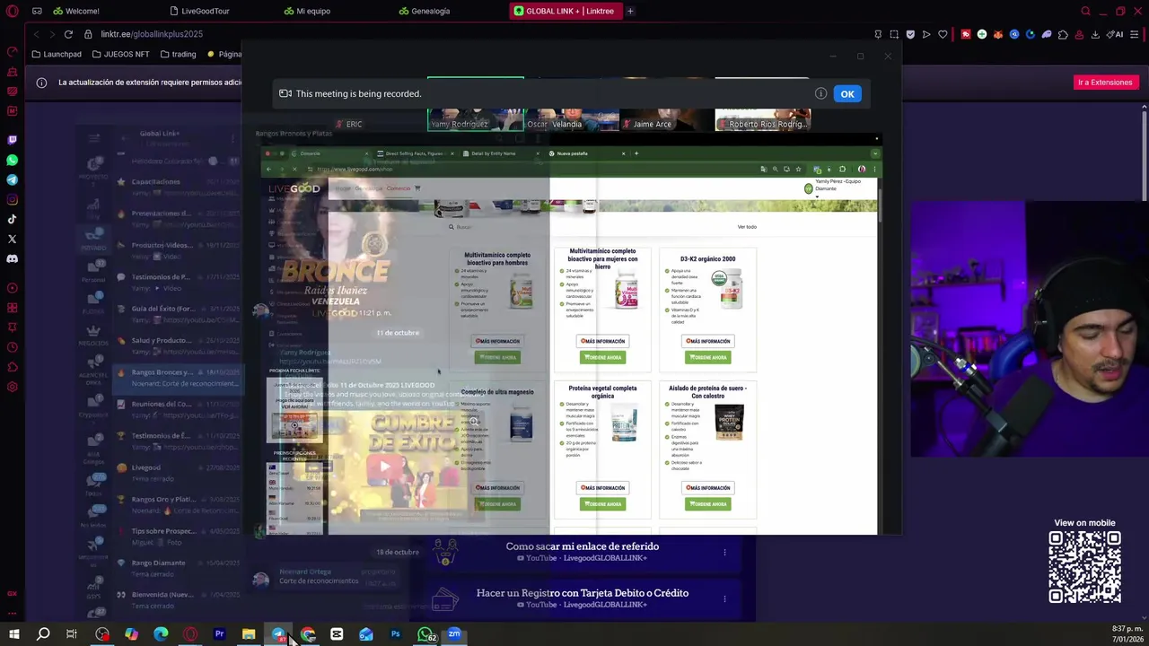Screen dimensions: 1149x646
Task: Dismiss recording notice with OK
Action: tap(847, 93)
